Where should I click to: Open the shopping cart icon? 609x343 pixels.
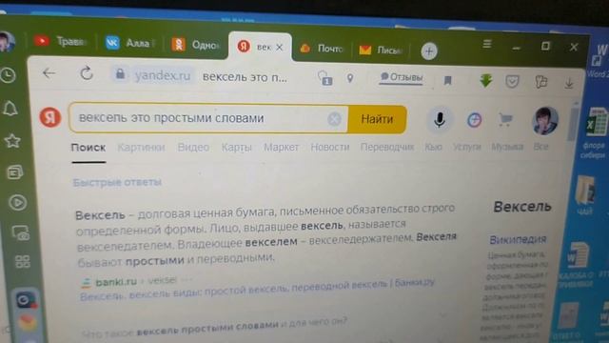pyautogui.click(x=505, y=120)
